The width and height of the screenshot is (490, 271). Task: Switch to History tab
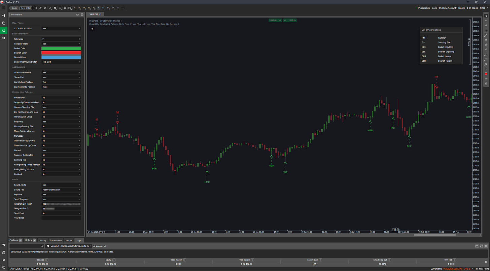point(43,240)
